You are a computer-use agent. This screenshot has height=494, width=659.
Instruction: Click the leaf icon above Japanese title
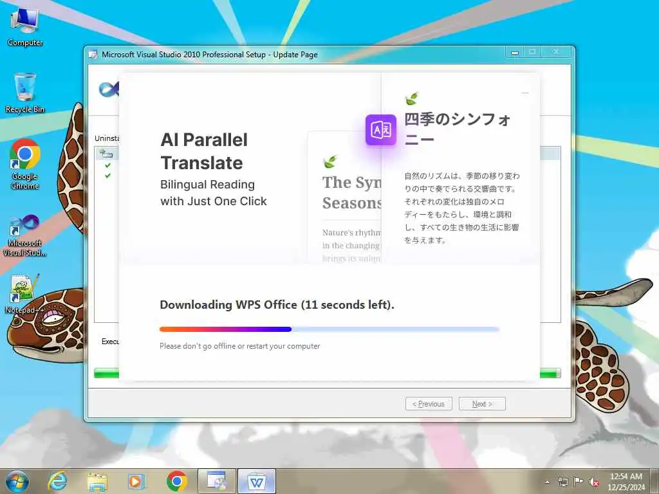(x=411, y=98)
